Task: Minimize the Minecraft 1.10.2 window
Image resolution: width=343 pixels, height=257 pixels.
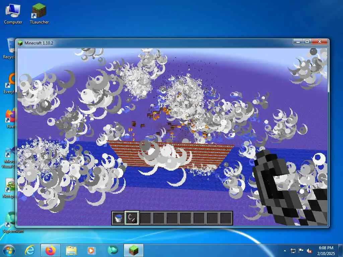Action: [x=298, y=41]
